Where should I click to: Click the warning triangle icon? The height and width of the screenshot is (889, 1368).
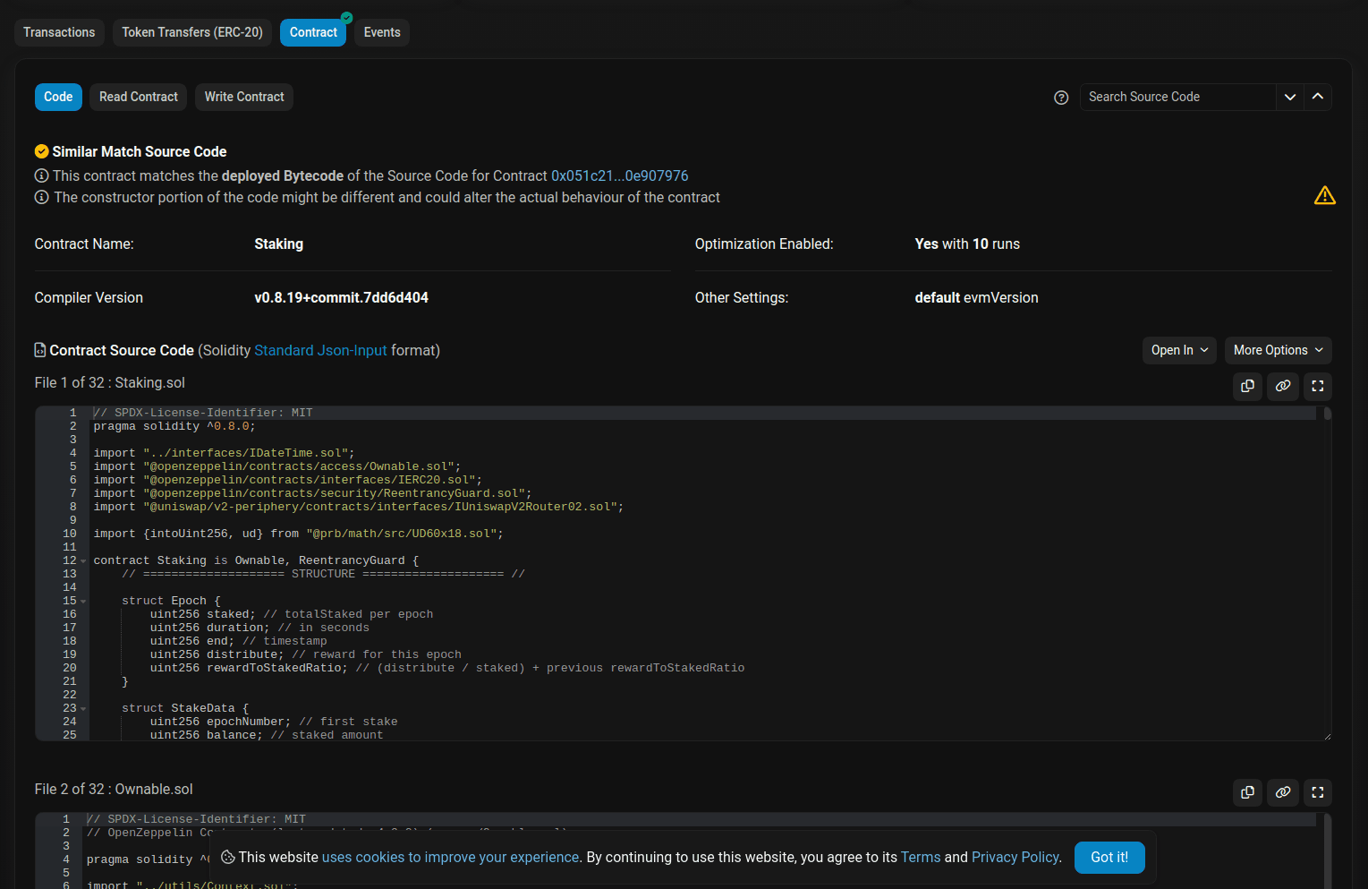(1324, 194)
